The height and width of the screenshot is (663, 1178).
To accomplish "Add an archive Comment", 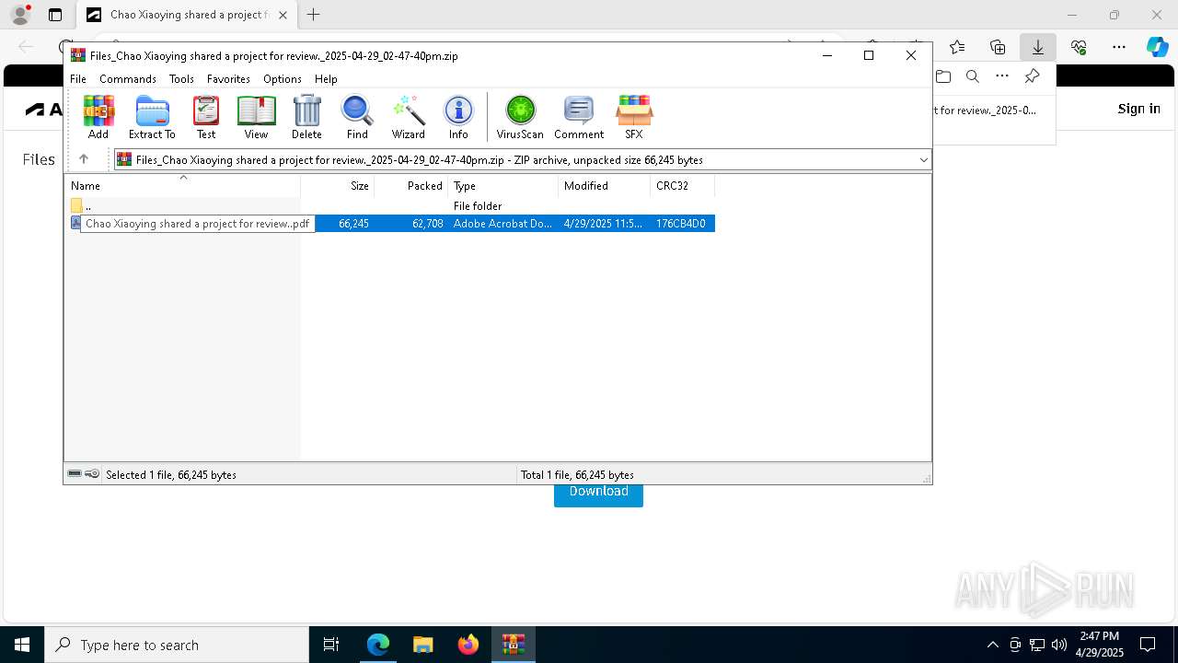I will (x=579, y=117).
